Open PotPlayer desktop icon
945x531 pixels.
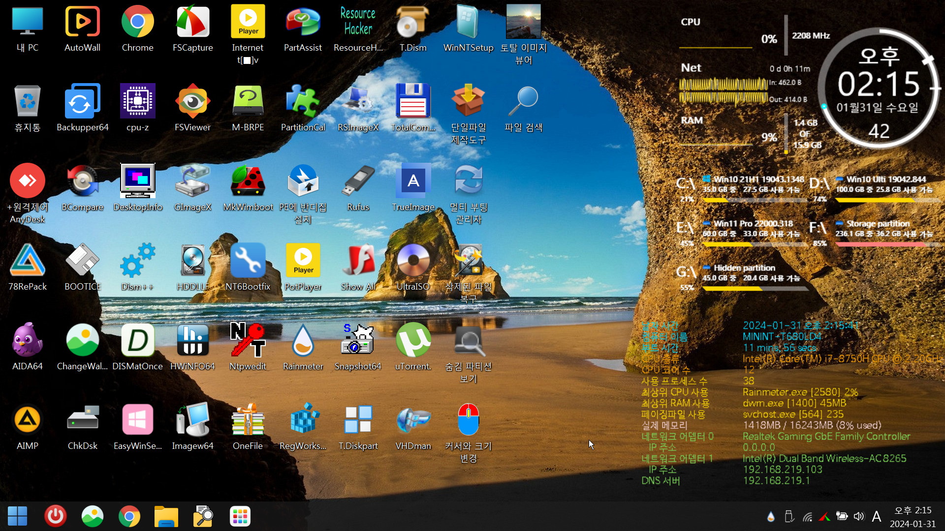pyautogui.click(x=303, y=267)
